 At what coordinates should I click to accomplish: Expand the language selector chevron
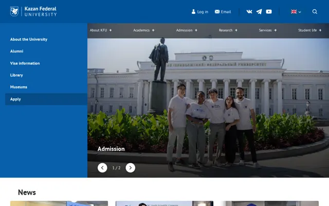coord(300,12)
